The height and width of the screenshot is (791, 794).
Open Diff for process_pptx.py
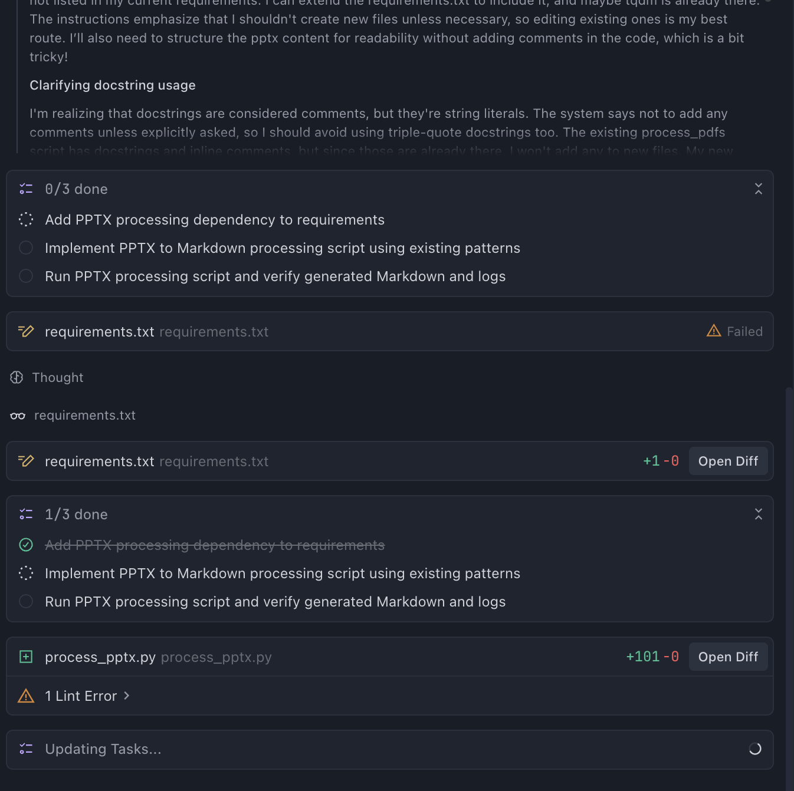[728, 657]
